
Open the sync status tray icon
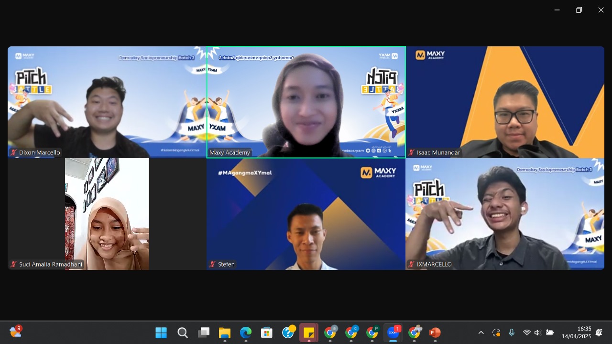coord(496,333)
